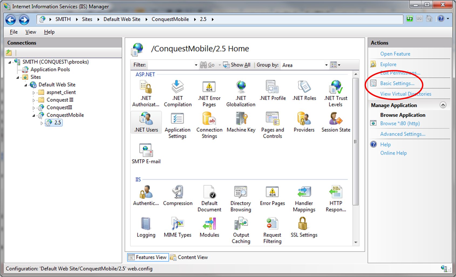Open the .NET Profile feature

[x=273, y=91]
